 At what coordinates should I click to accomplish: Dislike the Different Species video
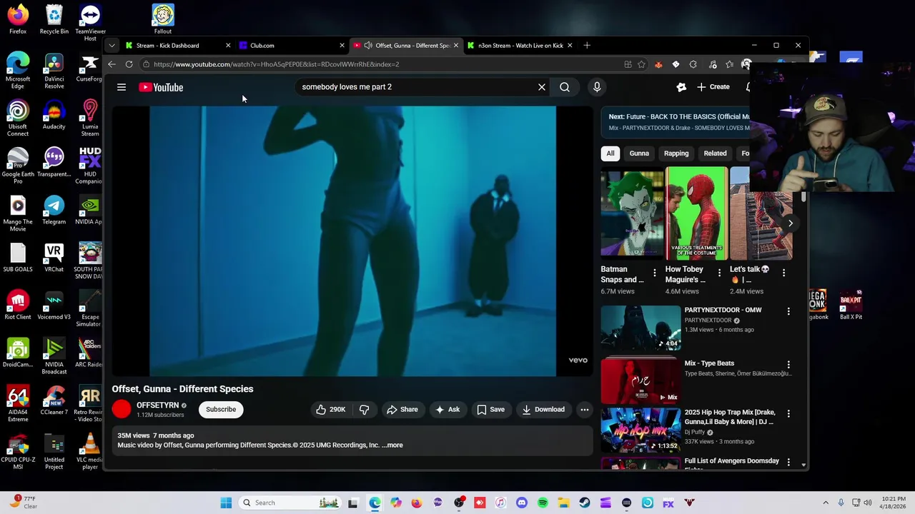point(364,410)
